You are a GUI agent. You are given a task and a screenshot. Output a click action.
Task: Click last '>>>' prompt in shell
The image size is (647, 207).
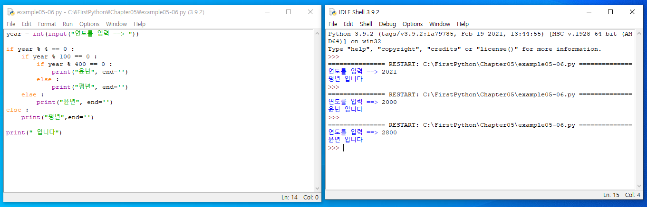click(x=334, y=148)
